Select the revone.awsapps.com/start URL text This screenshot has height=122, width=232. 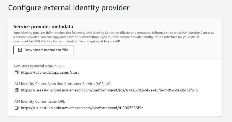[x=50, y=72]
